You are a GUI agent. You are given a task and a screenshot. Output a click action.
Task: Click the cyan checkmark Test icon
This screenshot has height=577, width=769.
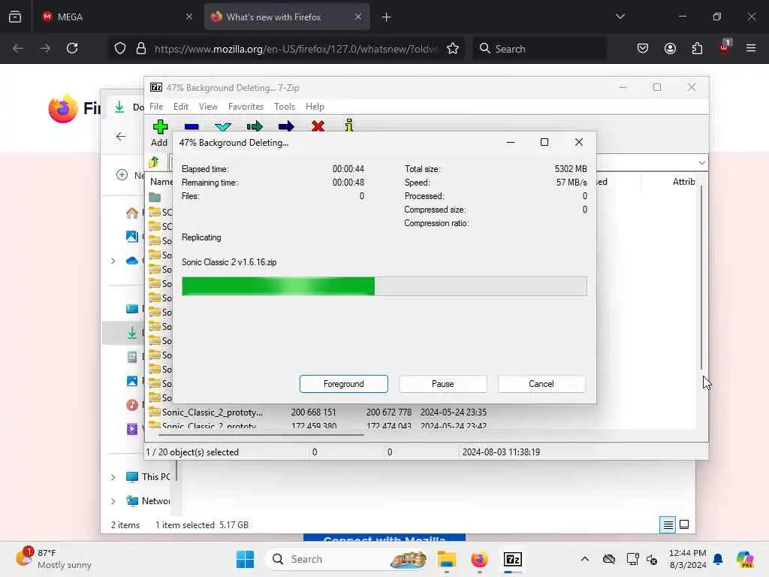pyautogui.click(x=223, y=126)
